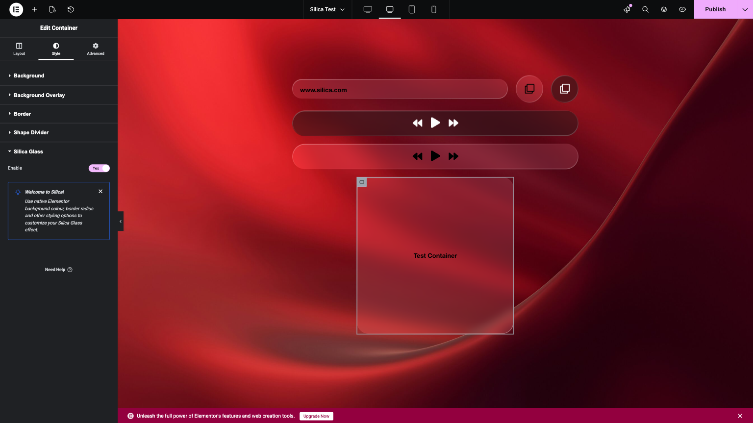Expand the Background section
Screen dimensions: 753x423
tap(28, 75)
